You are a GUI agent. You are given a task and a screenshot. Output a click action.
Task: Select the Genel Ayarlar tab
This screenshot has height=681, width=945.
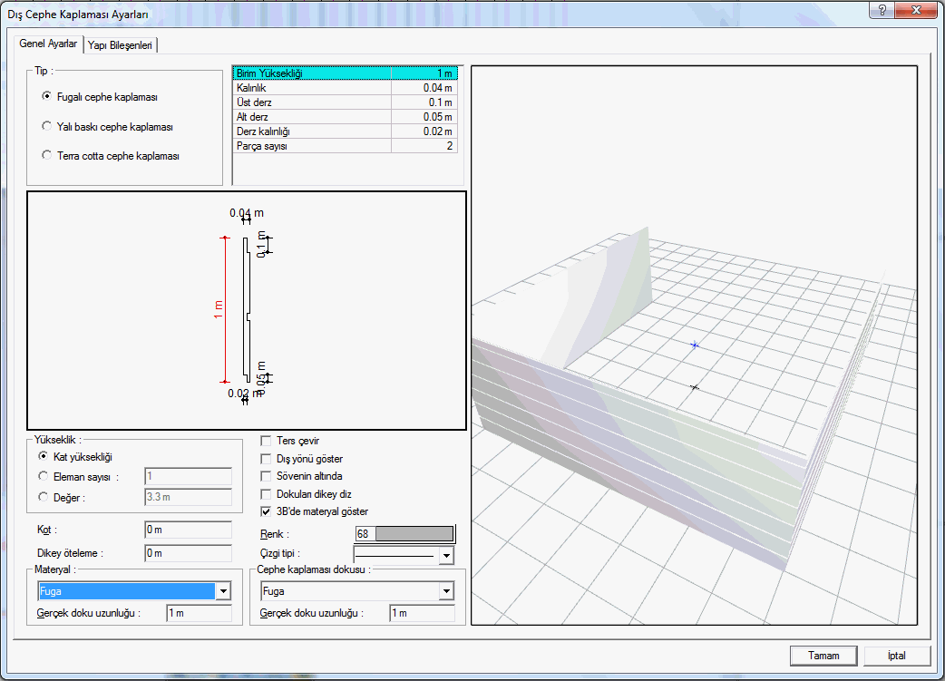point(48,44)
